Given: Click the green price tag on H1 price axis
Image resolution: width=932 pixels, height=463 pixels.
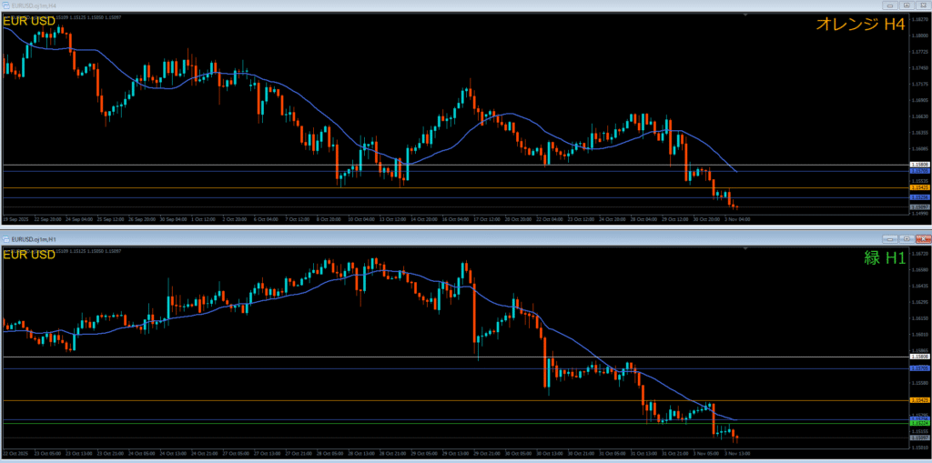Looking at the screenshot, I should pyautogui.click(x=918, y=423).
